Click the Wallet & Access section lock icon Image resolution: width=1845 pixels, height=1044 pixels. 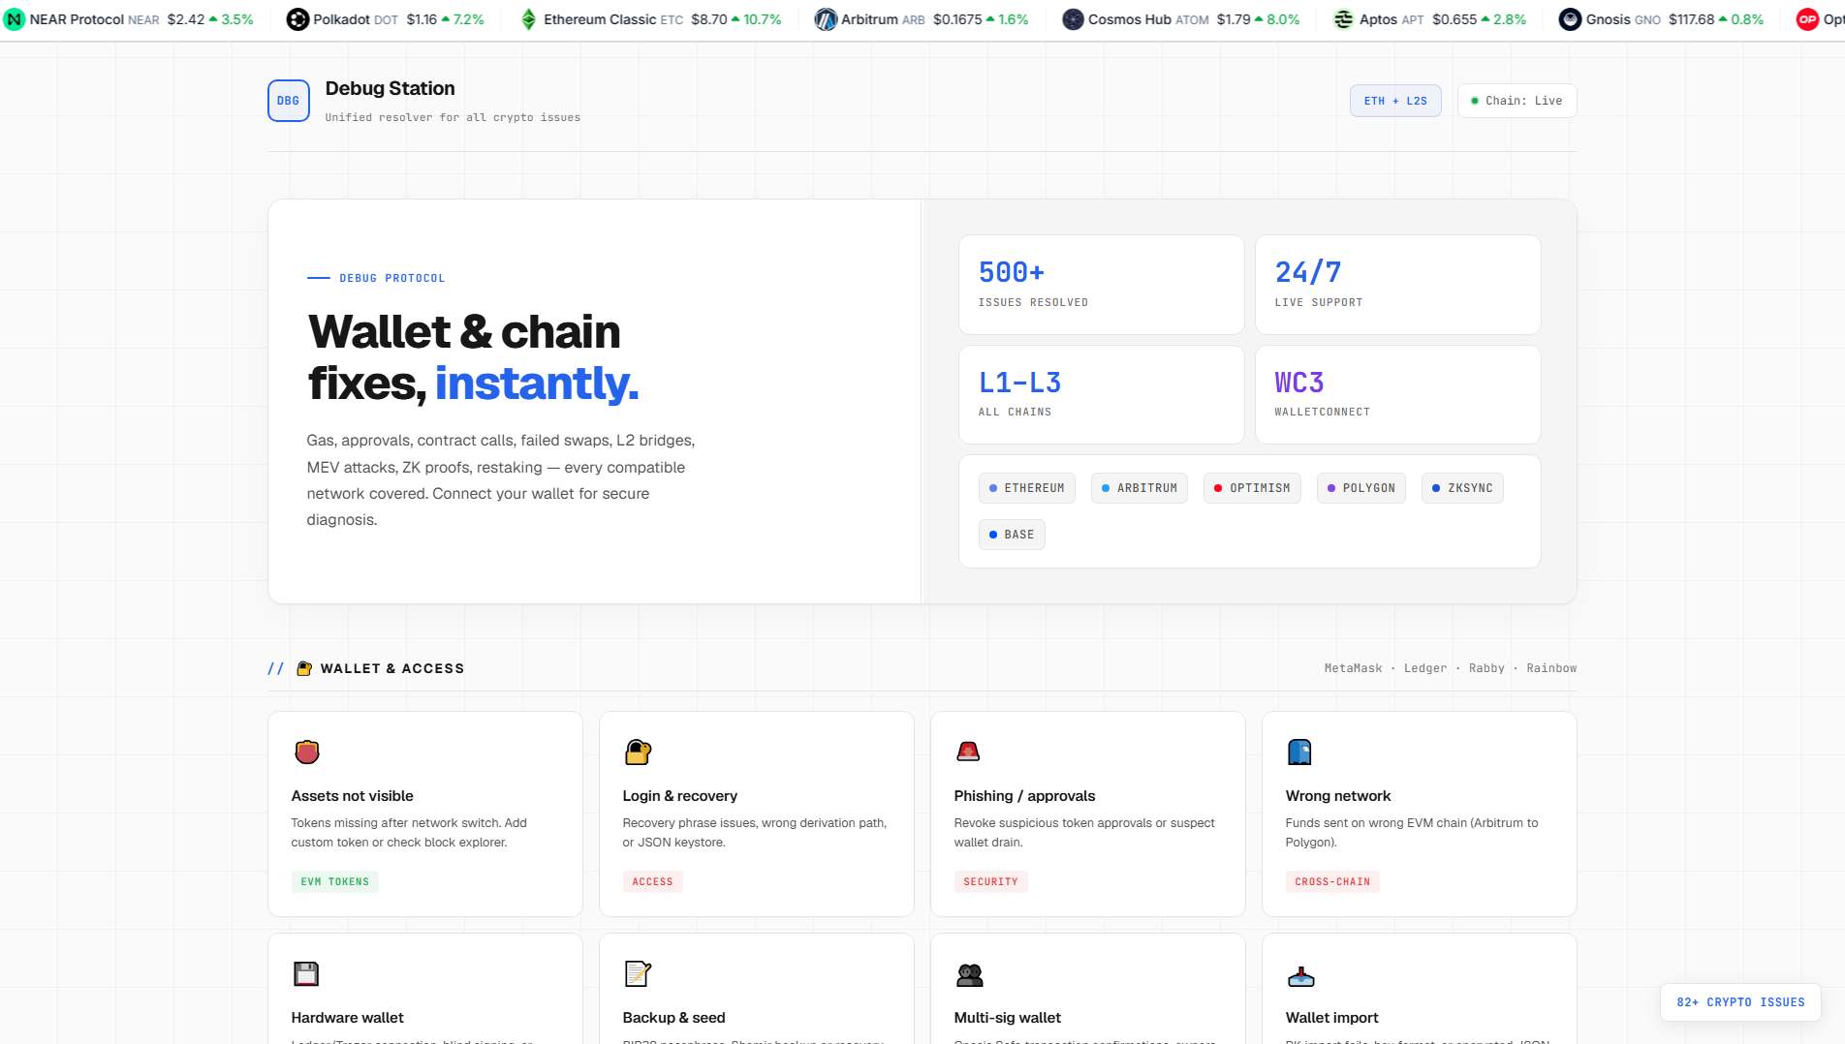pyautogui.click(x=304, y=668)
